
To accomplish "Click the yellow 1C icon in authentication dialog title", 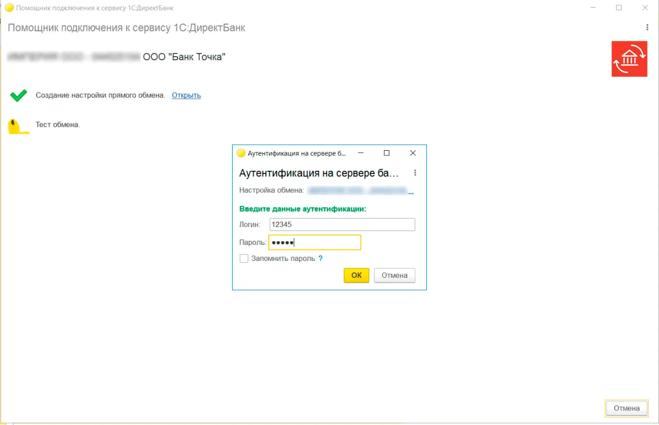I will coord(241,153).
